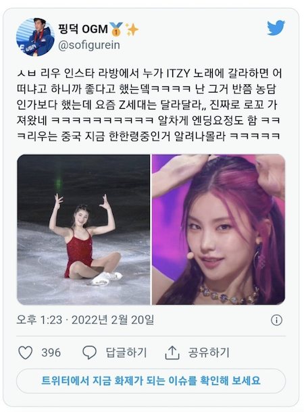The image size is (304, 412).
Task: Visit the @sofigurein handle link
Action: pos(89,45)
